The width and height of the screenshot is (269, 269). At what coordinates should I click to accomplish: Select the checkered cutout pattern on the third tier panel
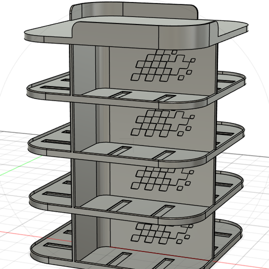(162, 178)
